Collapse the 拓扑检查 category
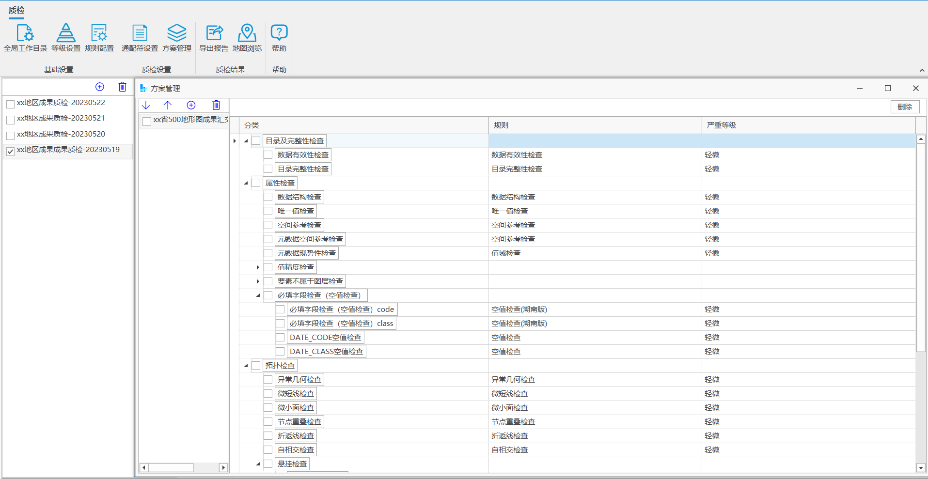928x479 pixels. [x=246, y=366]
